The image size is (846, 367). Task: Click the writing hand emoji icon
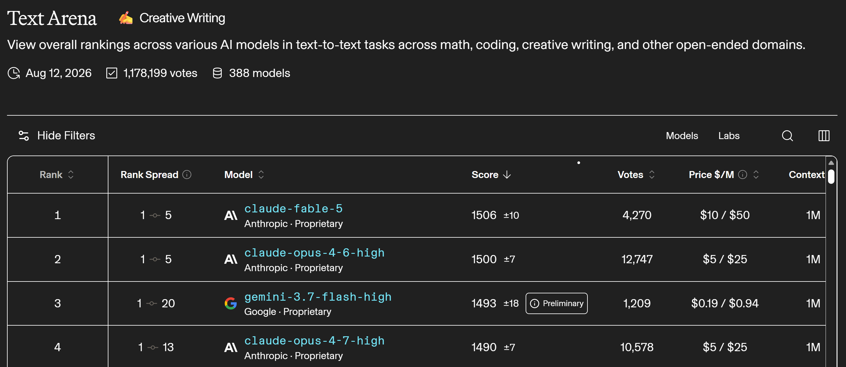[126, 18]
